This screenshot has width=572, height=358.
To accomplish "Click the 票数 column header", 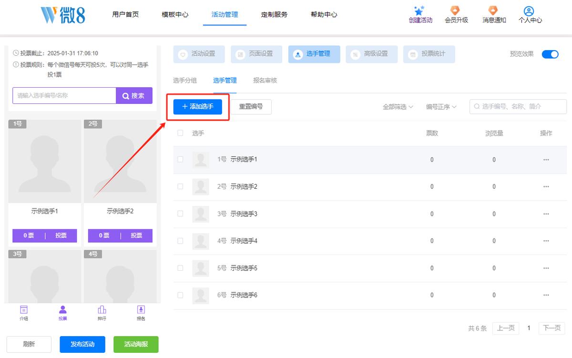I will pos(432,133).
